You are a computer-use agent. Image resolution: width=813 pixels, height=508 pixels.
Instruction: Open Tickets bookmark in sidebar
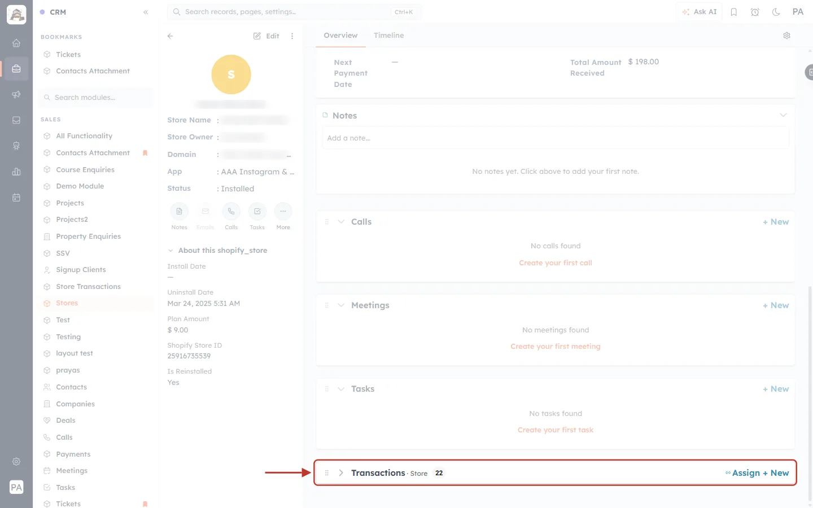(x=68, y=55)
